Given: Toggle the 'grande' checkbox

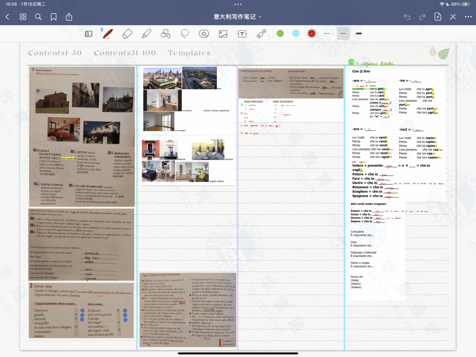Looking at the screenshot, I should pos(76,315).
